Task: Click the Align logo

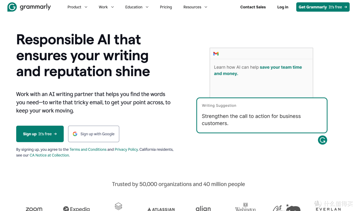Action: [203, 208]
